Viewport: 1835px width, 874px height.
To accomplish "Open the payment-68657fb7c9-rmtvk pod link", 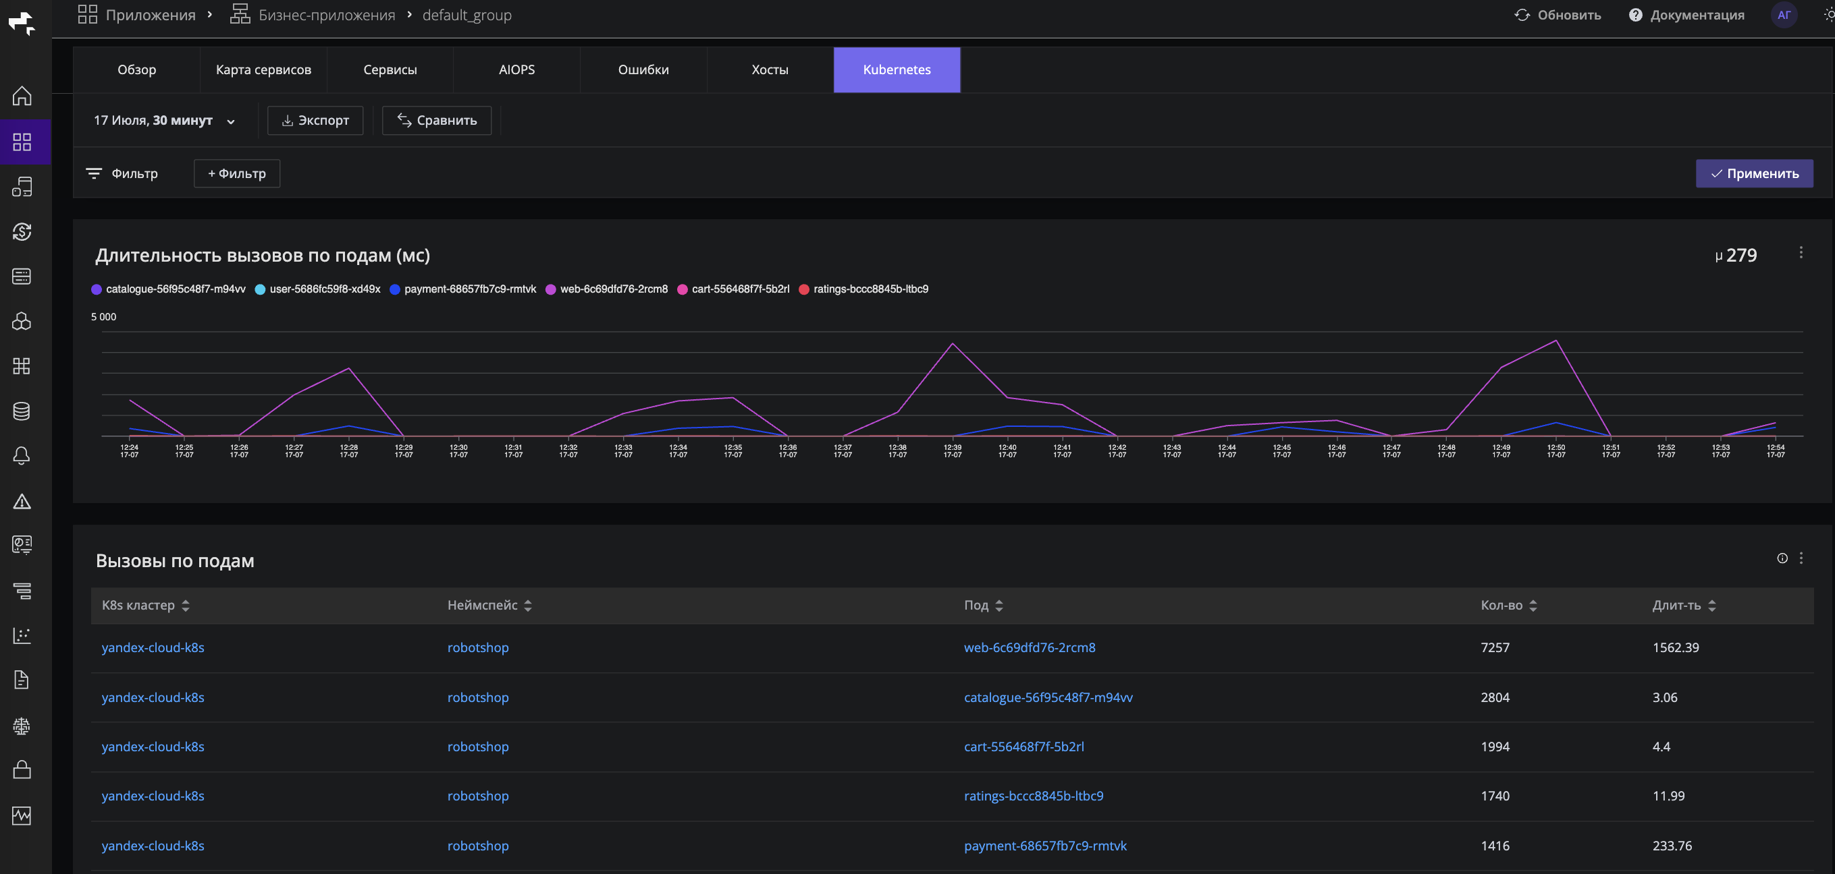I will [x=1045, y=846].
